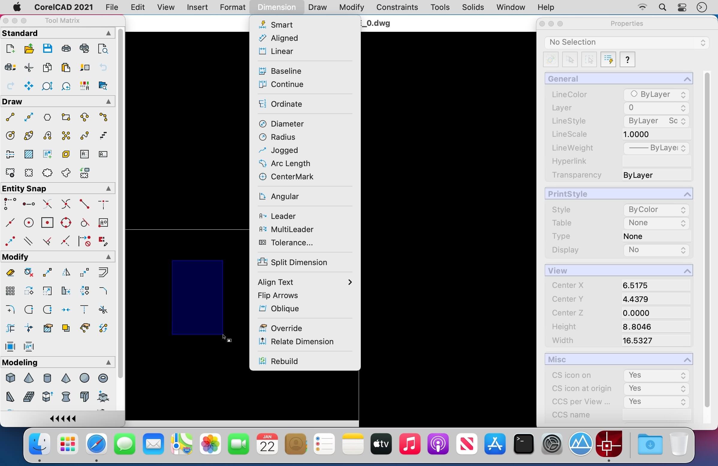718x466 pixels.
Task: Click the Sphere tool in Modeling panel
Action: tap(84, 378)
